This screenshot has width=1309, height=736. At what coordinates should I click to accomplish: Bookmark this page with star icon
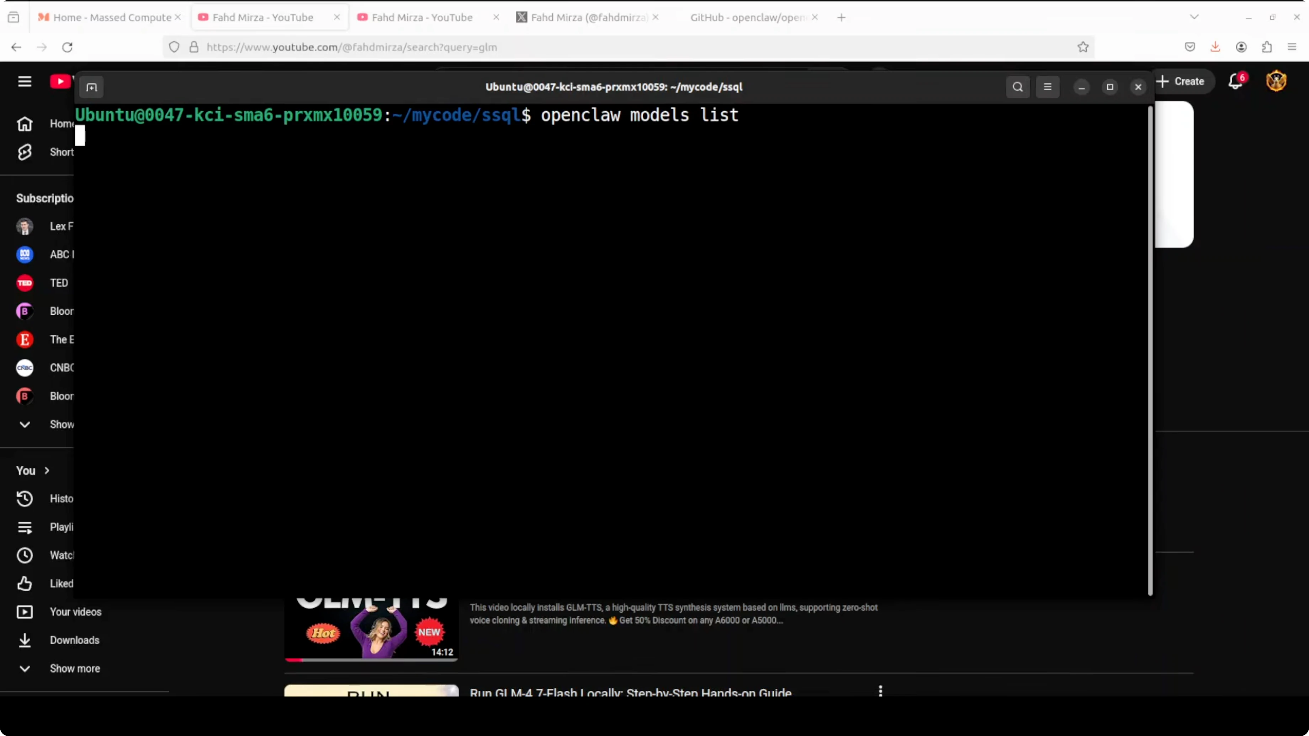(1083, 47)
